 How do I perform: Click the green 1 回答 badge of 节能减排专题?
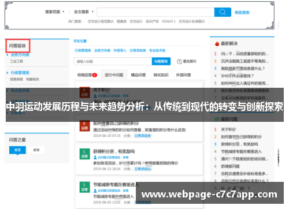(84, 187)
